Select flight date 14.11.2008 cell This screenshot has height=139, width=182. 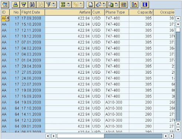(x=33, y=114)
